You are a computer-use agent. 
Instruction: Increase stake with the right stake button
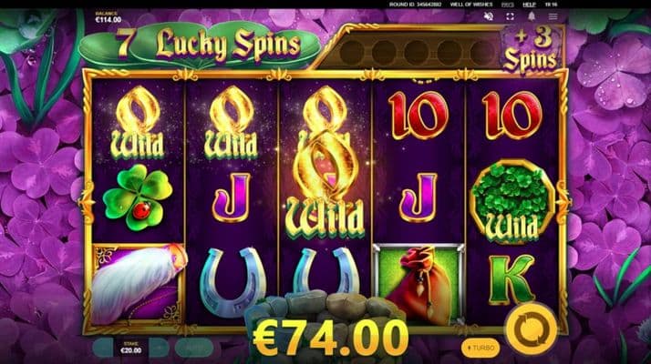tap(160, 348)
